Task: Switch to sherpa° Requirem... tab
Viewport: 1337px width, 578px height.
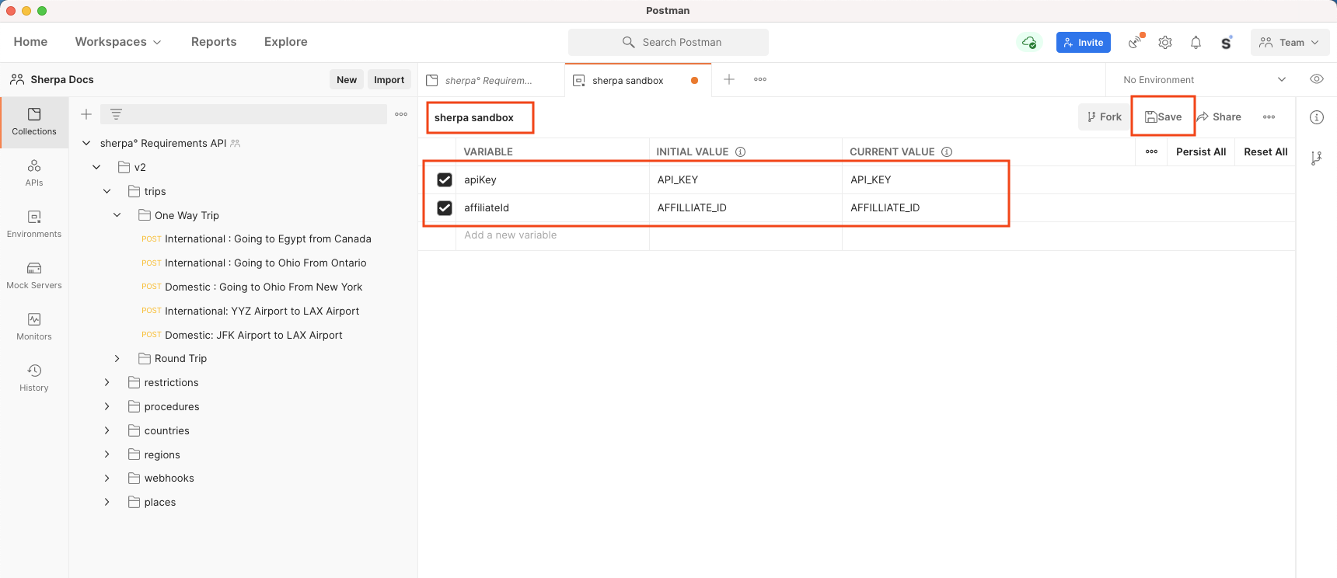Action: pos(489,80)
